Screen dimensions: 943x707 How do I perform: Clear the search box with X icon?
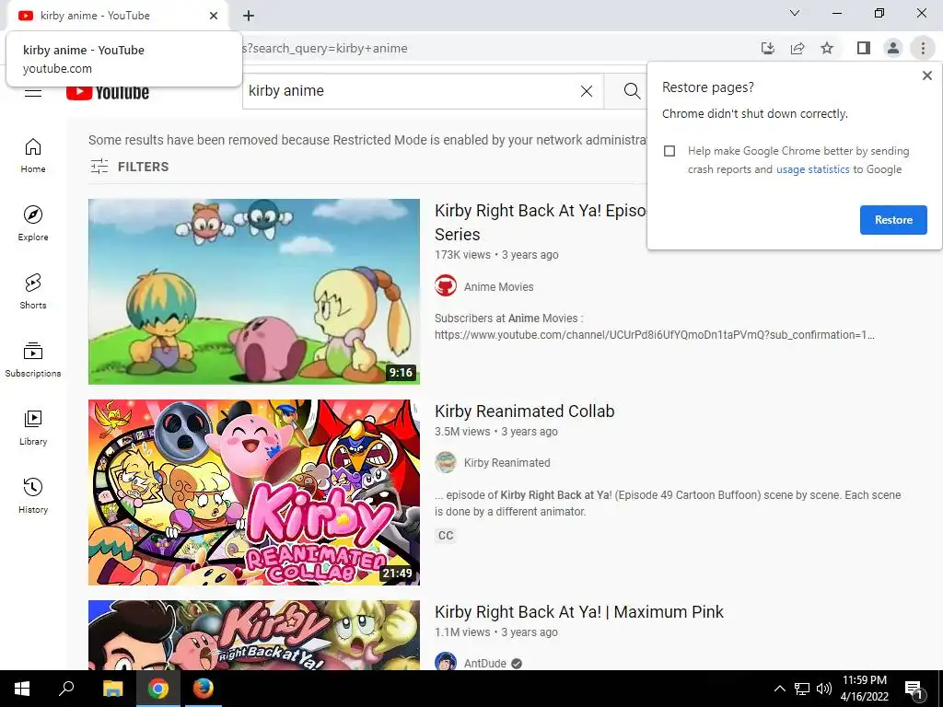(x=587, y=91)
